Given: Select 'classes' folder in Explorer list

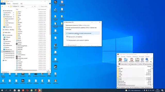Looking at the screenshot, I should coord(19,15).
